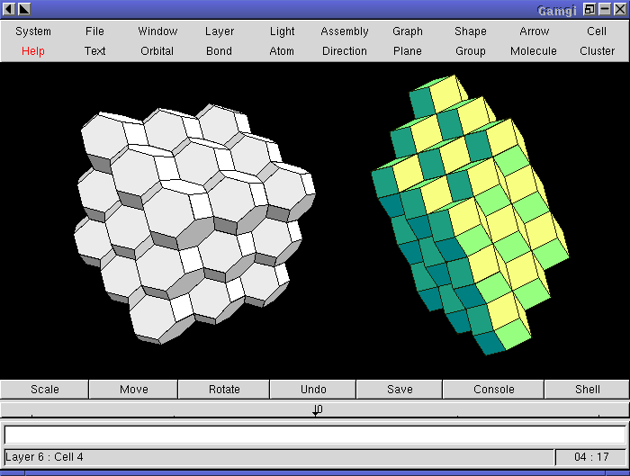Choose the Molecule menu

point(533,51)
